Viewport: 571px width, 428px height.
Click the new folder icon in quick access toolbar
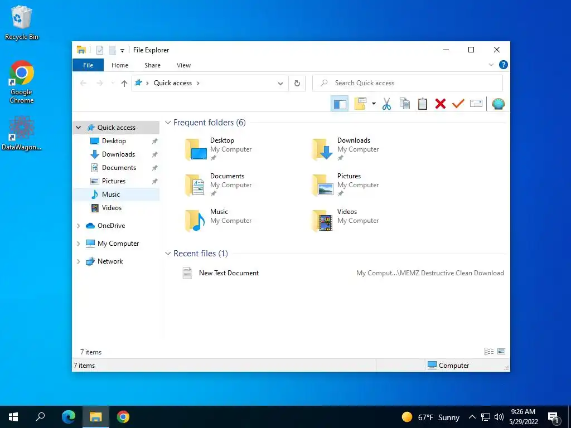tap(112, 50)
